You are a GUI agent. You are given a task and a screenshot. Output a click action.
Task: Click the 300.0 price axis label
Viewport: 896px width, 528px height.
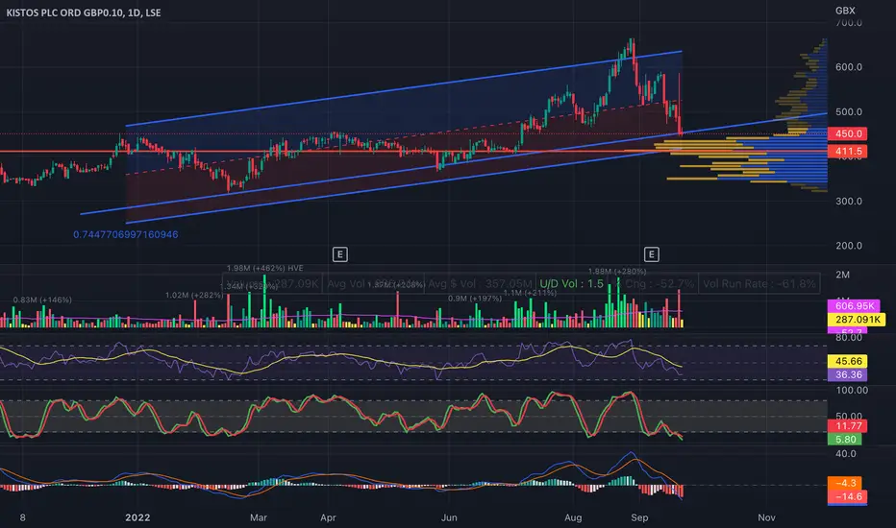pos(849,201)
